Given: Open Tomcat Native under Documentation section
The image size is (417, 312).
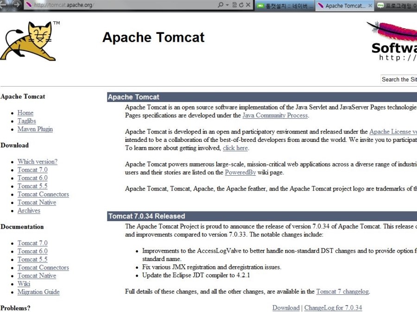Looking at the screenshot, I should [37, 276].
